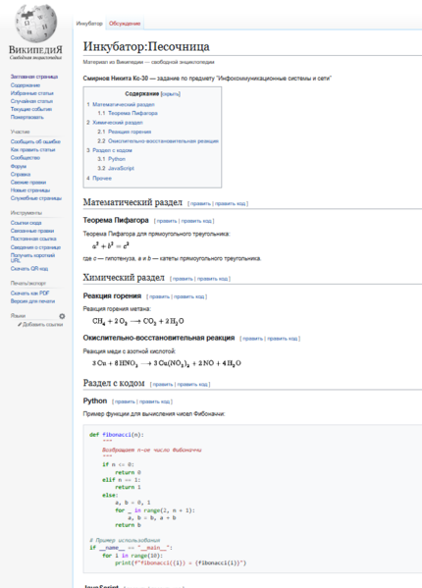This screenshot has height=588, width=422.
Task: Open the Сообщество link
Action: [x=26, y=157]
